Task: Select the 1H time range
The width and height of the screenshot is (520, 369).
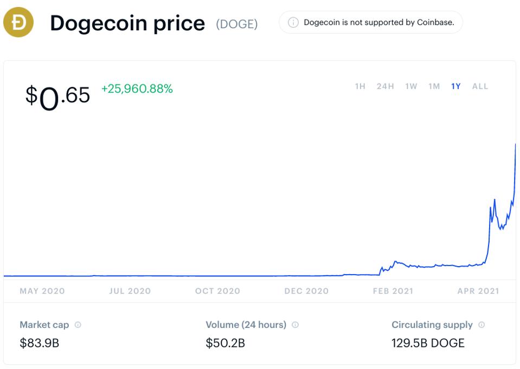Action: click(x=360, y=86)
